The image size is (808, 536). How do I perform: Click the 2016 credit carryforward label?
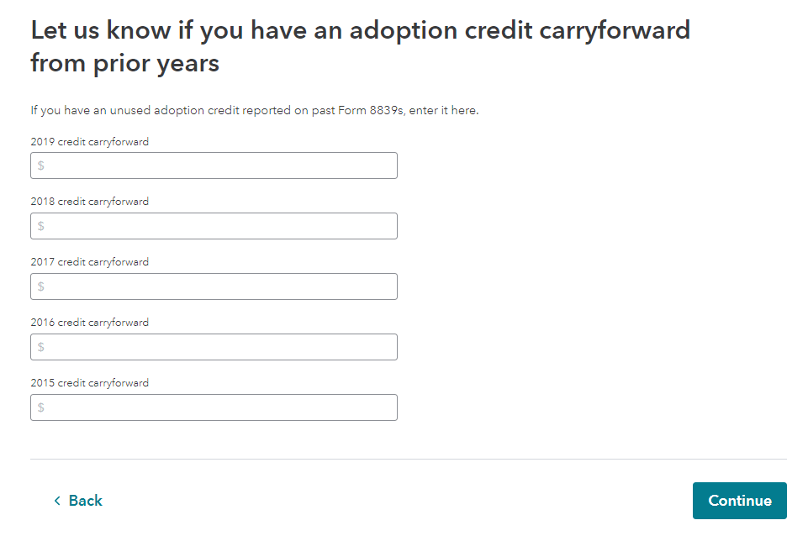[x=89, y=322]
